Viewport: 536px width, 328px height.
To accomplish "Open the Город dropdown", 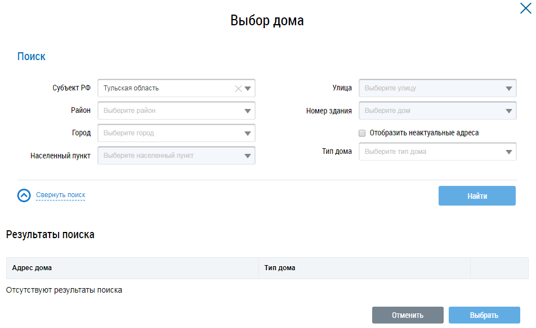I will pos(248,133).
